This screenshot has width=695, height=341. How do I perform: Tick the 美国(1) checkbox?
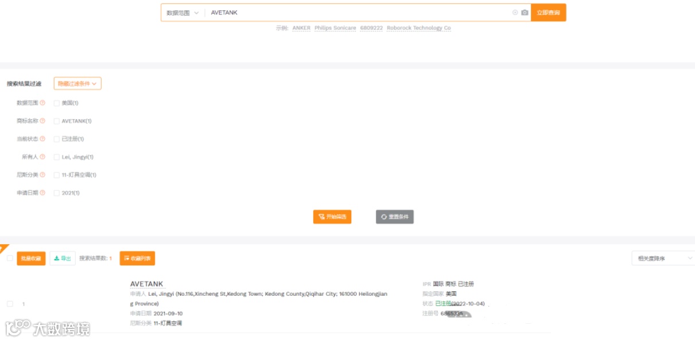(57, 103)
